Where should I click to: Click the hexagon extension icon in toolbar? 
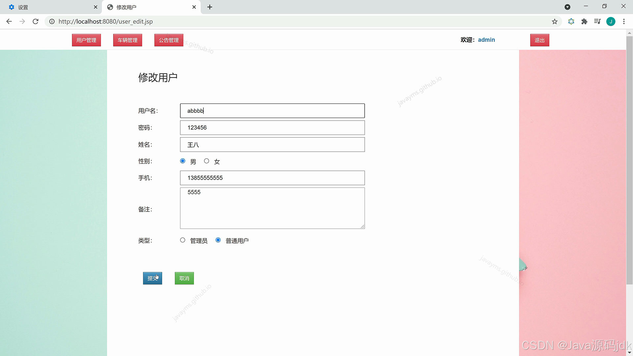tap(571, 21)
